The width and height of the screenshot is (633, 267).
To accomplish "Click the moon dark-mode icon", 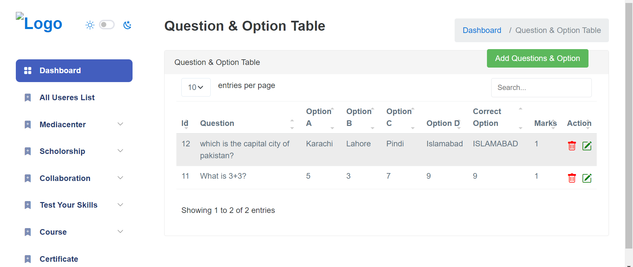I will tap(127, 25).
